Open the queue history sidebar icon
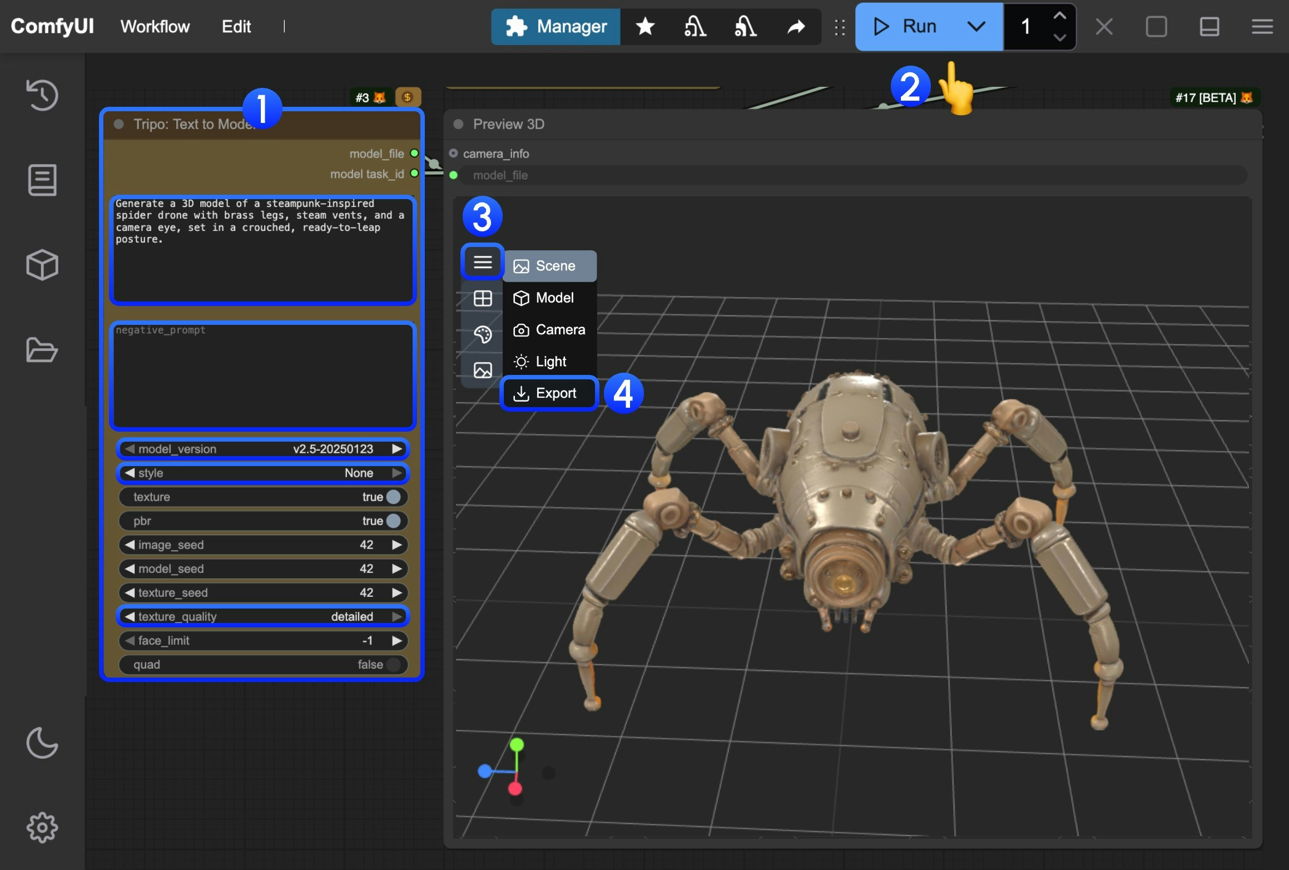 42,95
